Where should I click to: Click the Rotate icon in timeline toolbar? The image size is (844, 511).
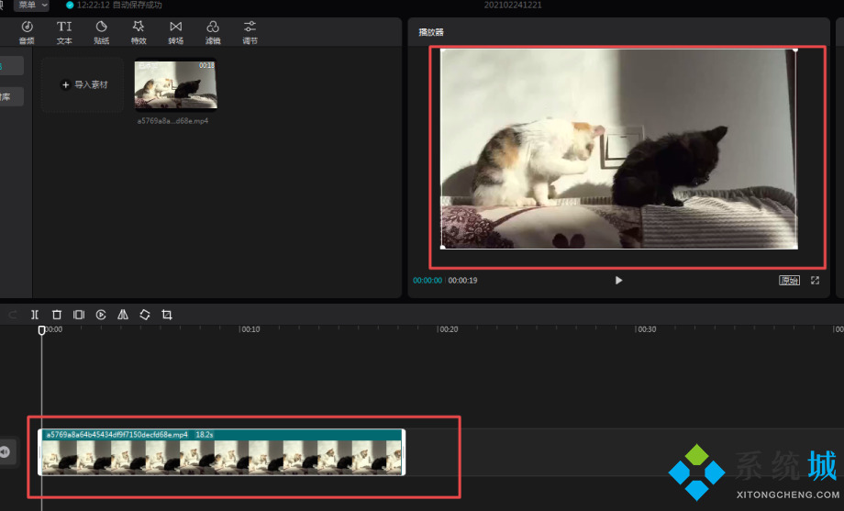[x=145, y=315]
